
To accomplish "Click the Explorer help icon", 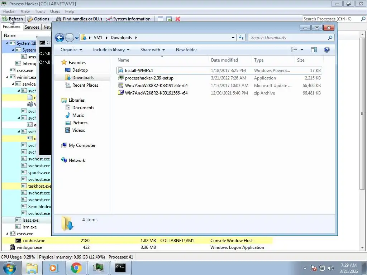I will pyautogui.click(x=327, y=49).
